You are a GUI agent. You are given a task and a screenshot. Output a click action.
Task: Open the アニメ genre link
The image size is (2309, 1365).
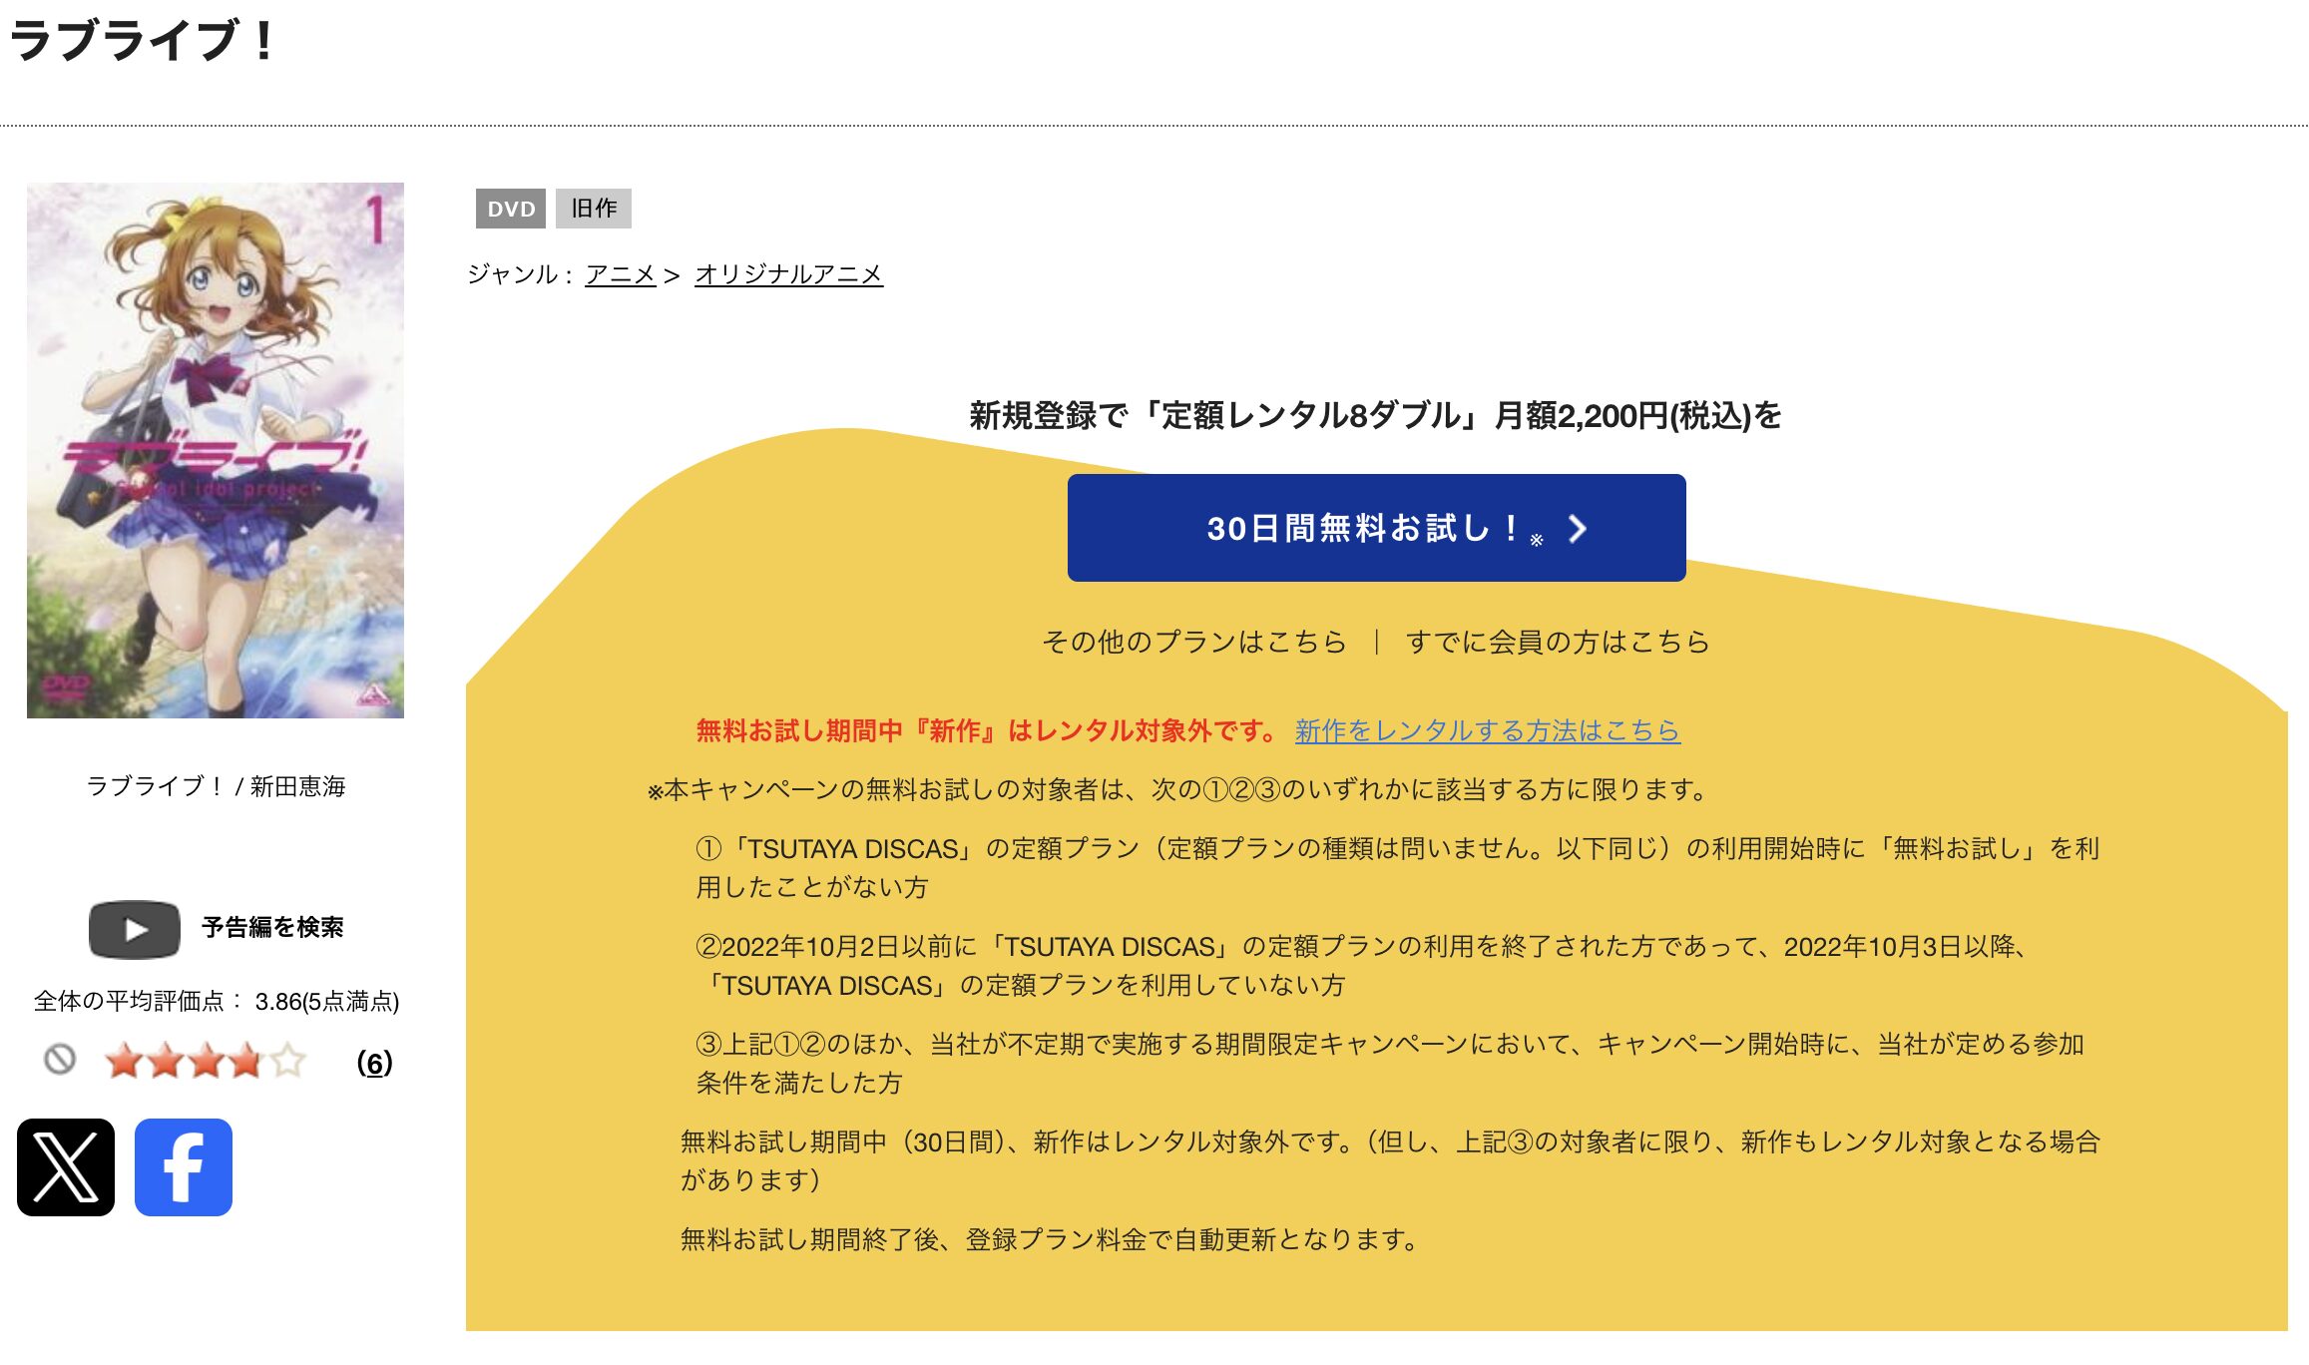pos(621,274)
